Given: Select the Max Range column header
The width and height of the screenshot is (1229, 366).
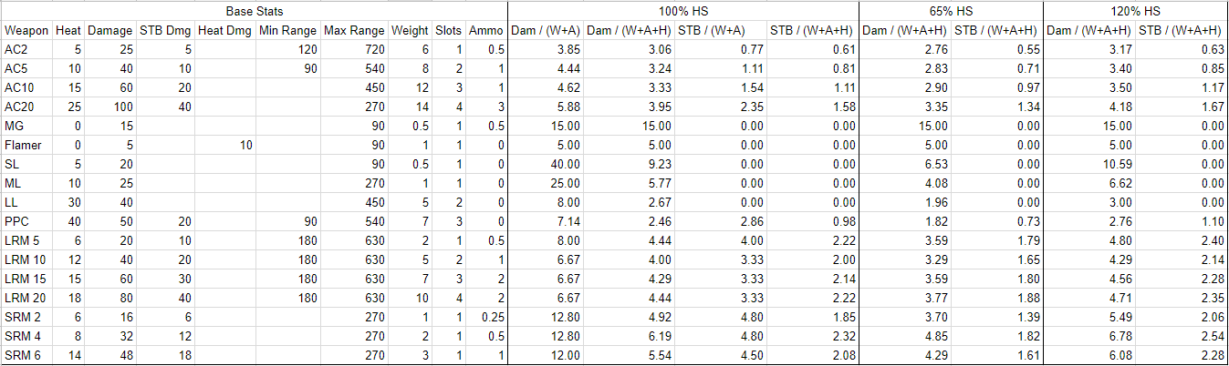Looking at the screenshot, I should click(x=354, y=30).
